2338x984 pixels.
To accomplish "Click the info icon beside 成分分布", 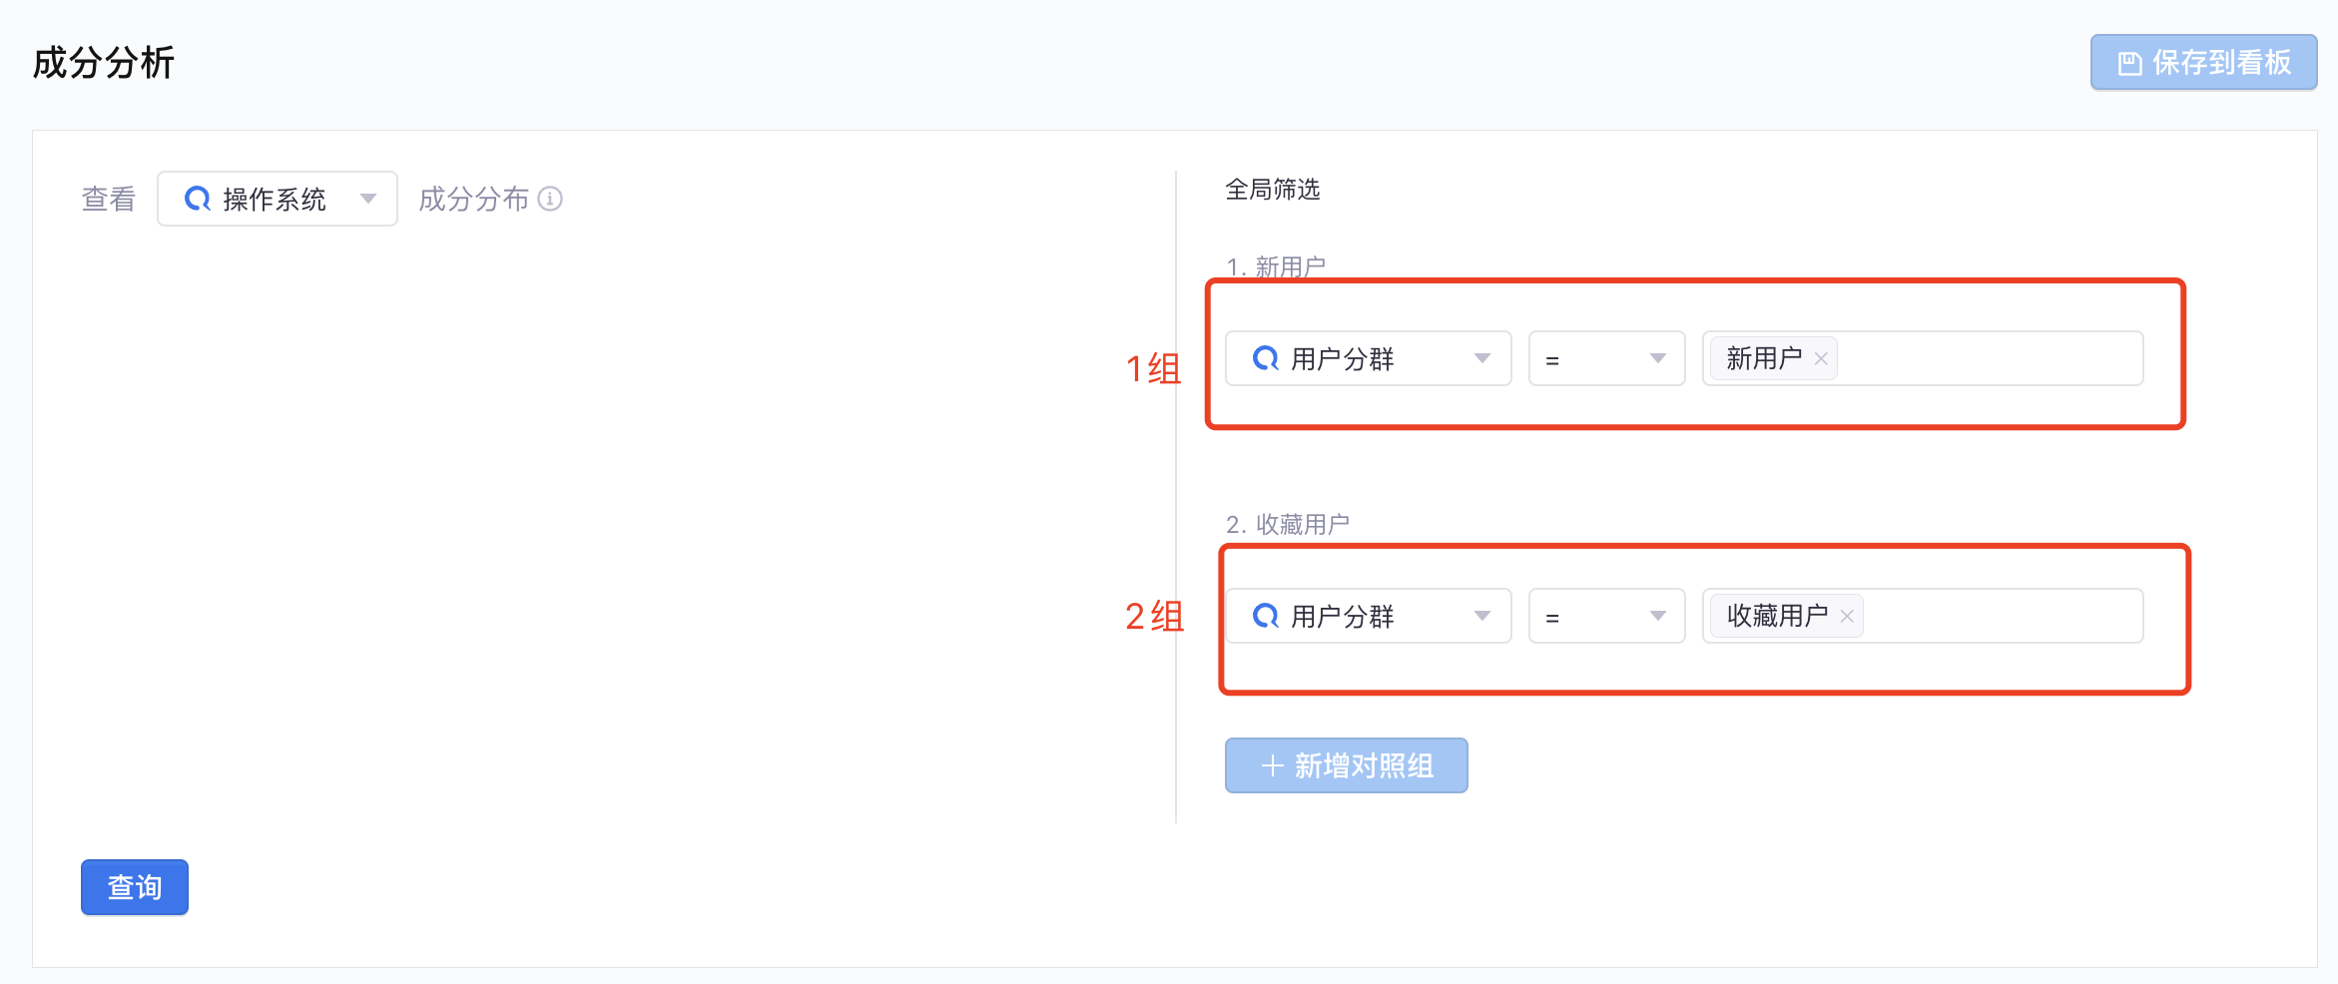I will [x=550, y=199].
